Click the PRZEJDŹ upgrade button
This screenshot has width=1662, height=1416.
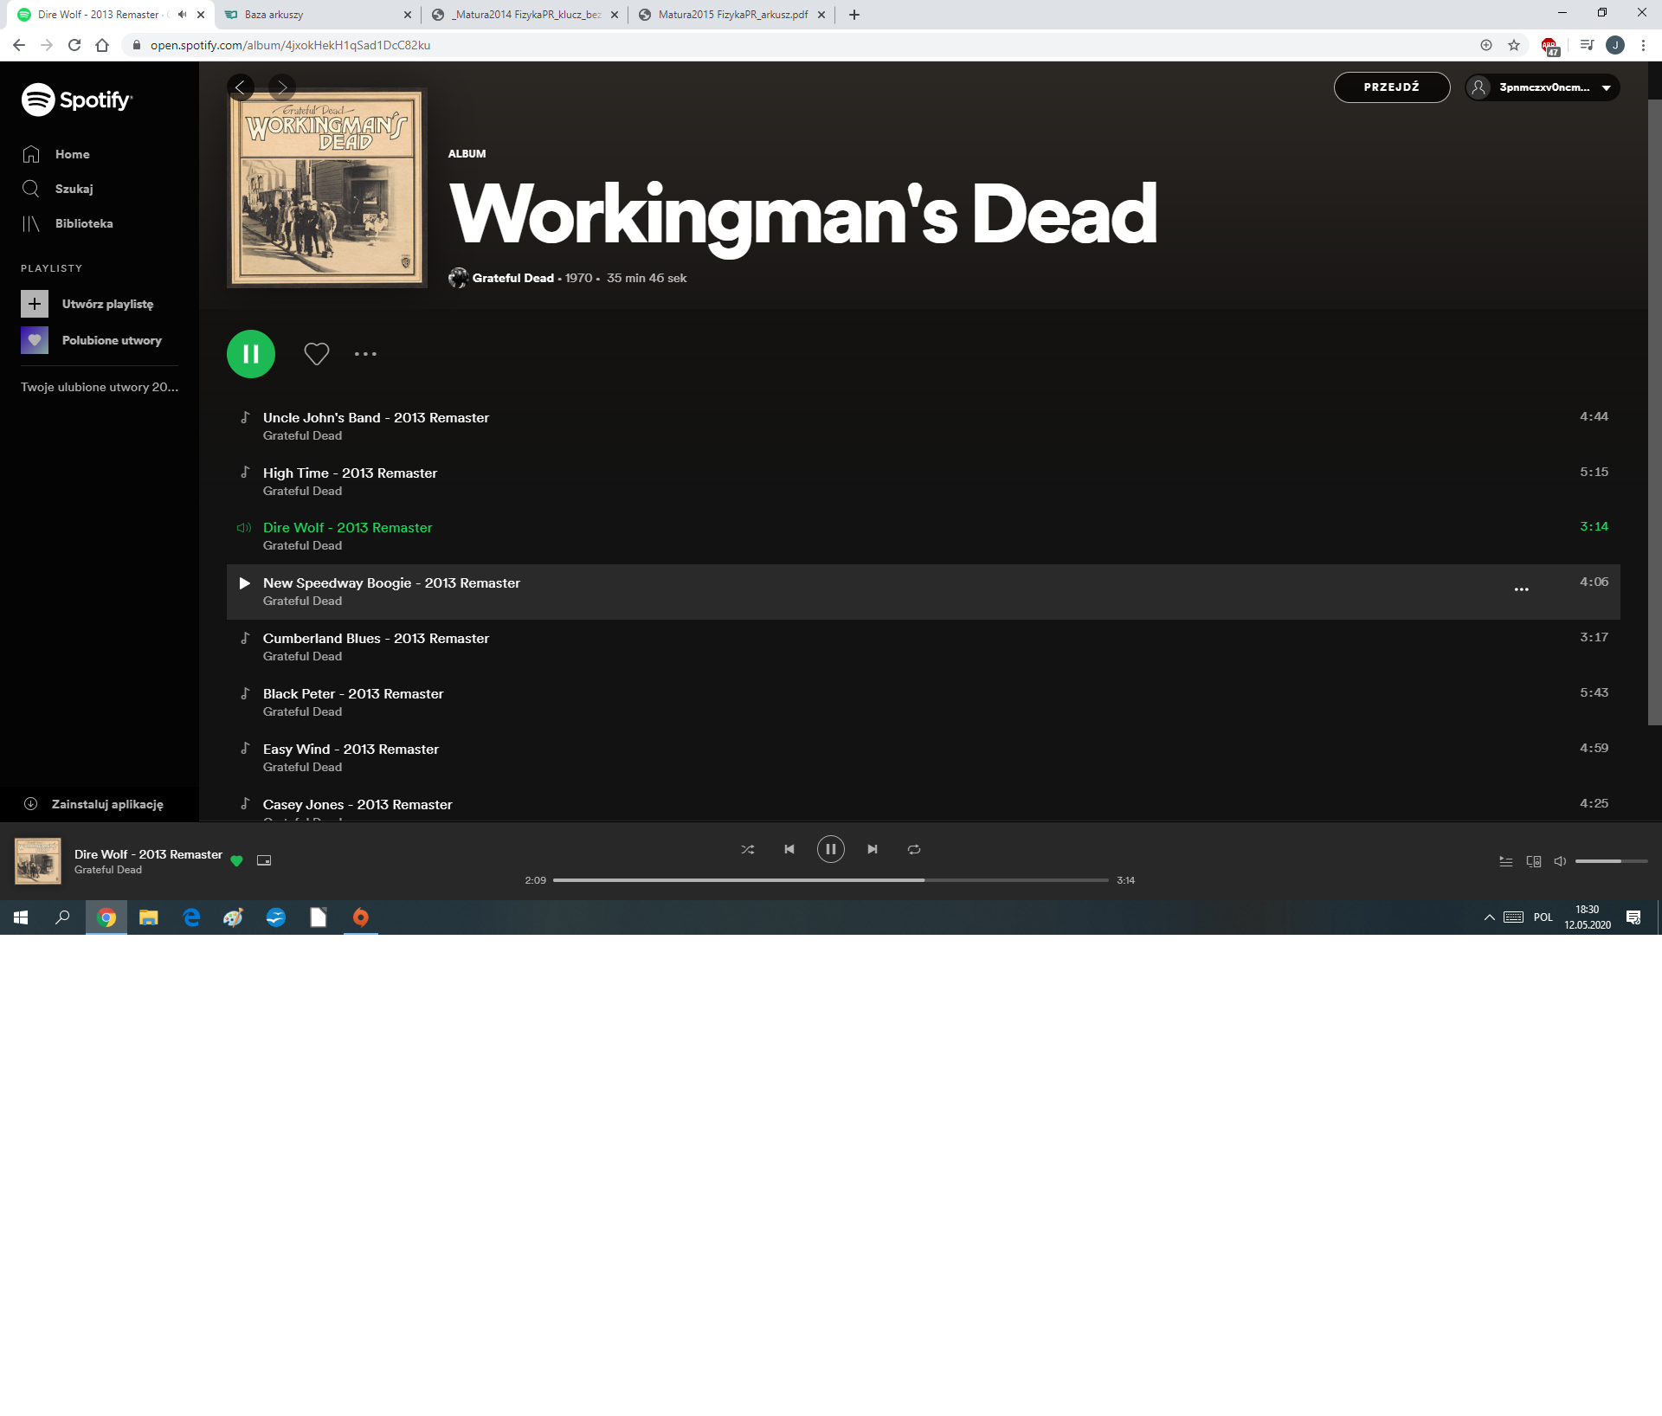click(1392, 87)
